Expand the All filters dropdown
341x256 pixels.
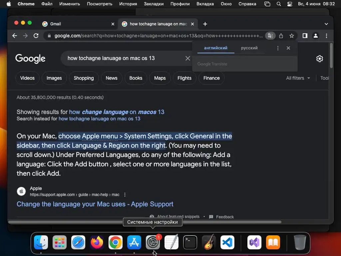point(298,78)
